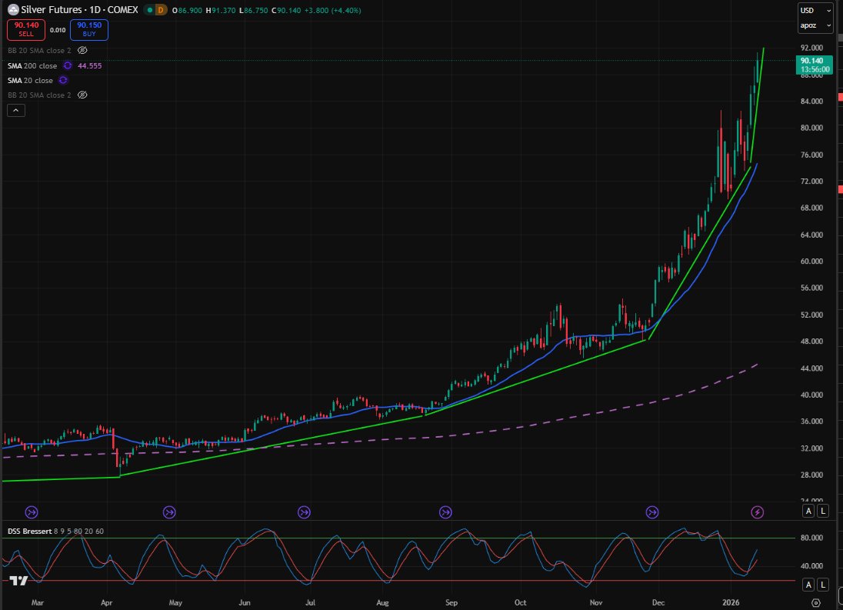The image size is (843, 610).
Task: Click the 0.010 spread value between sell and buy
Action: pyautogui.click(x=57, y=29)
